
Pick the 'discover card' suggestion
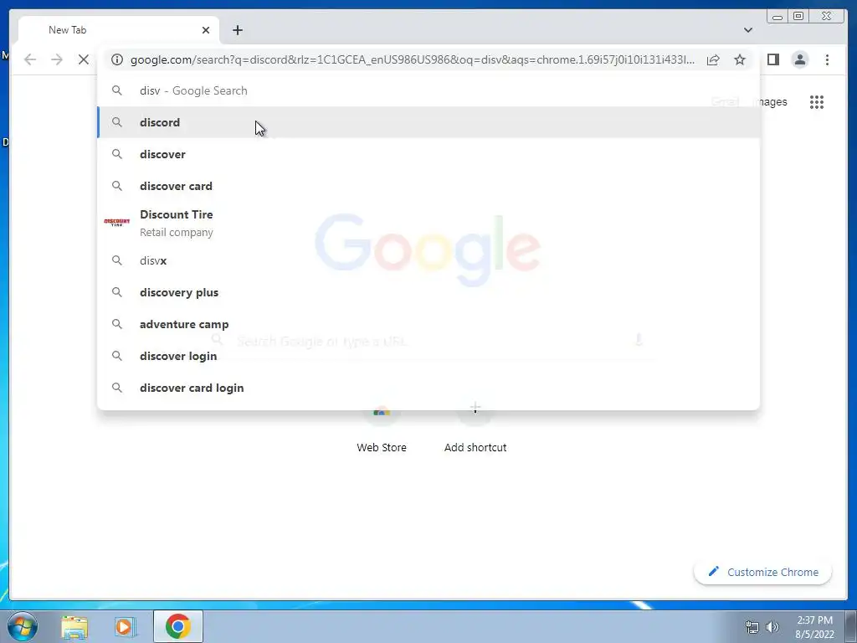coord(428,186)
